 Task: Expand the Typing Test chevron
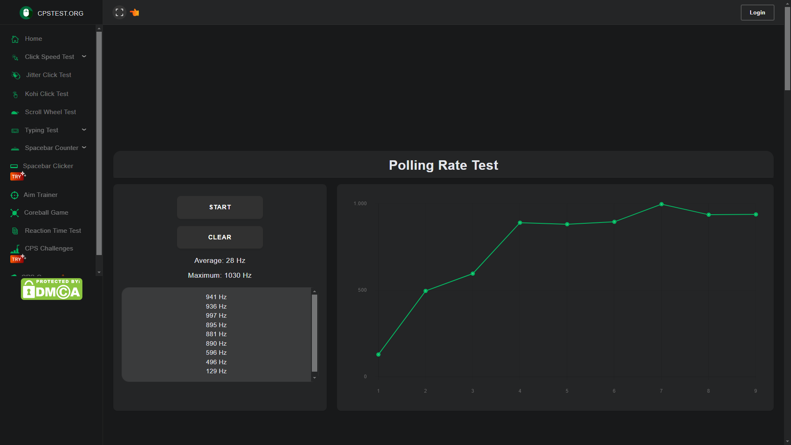tap(84, 130)
